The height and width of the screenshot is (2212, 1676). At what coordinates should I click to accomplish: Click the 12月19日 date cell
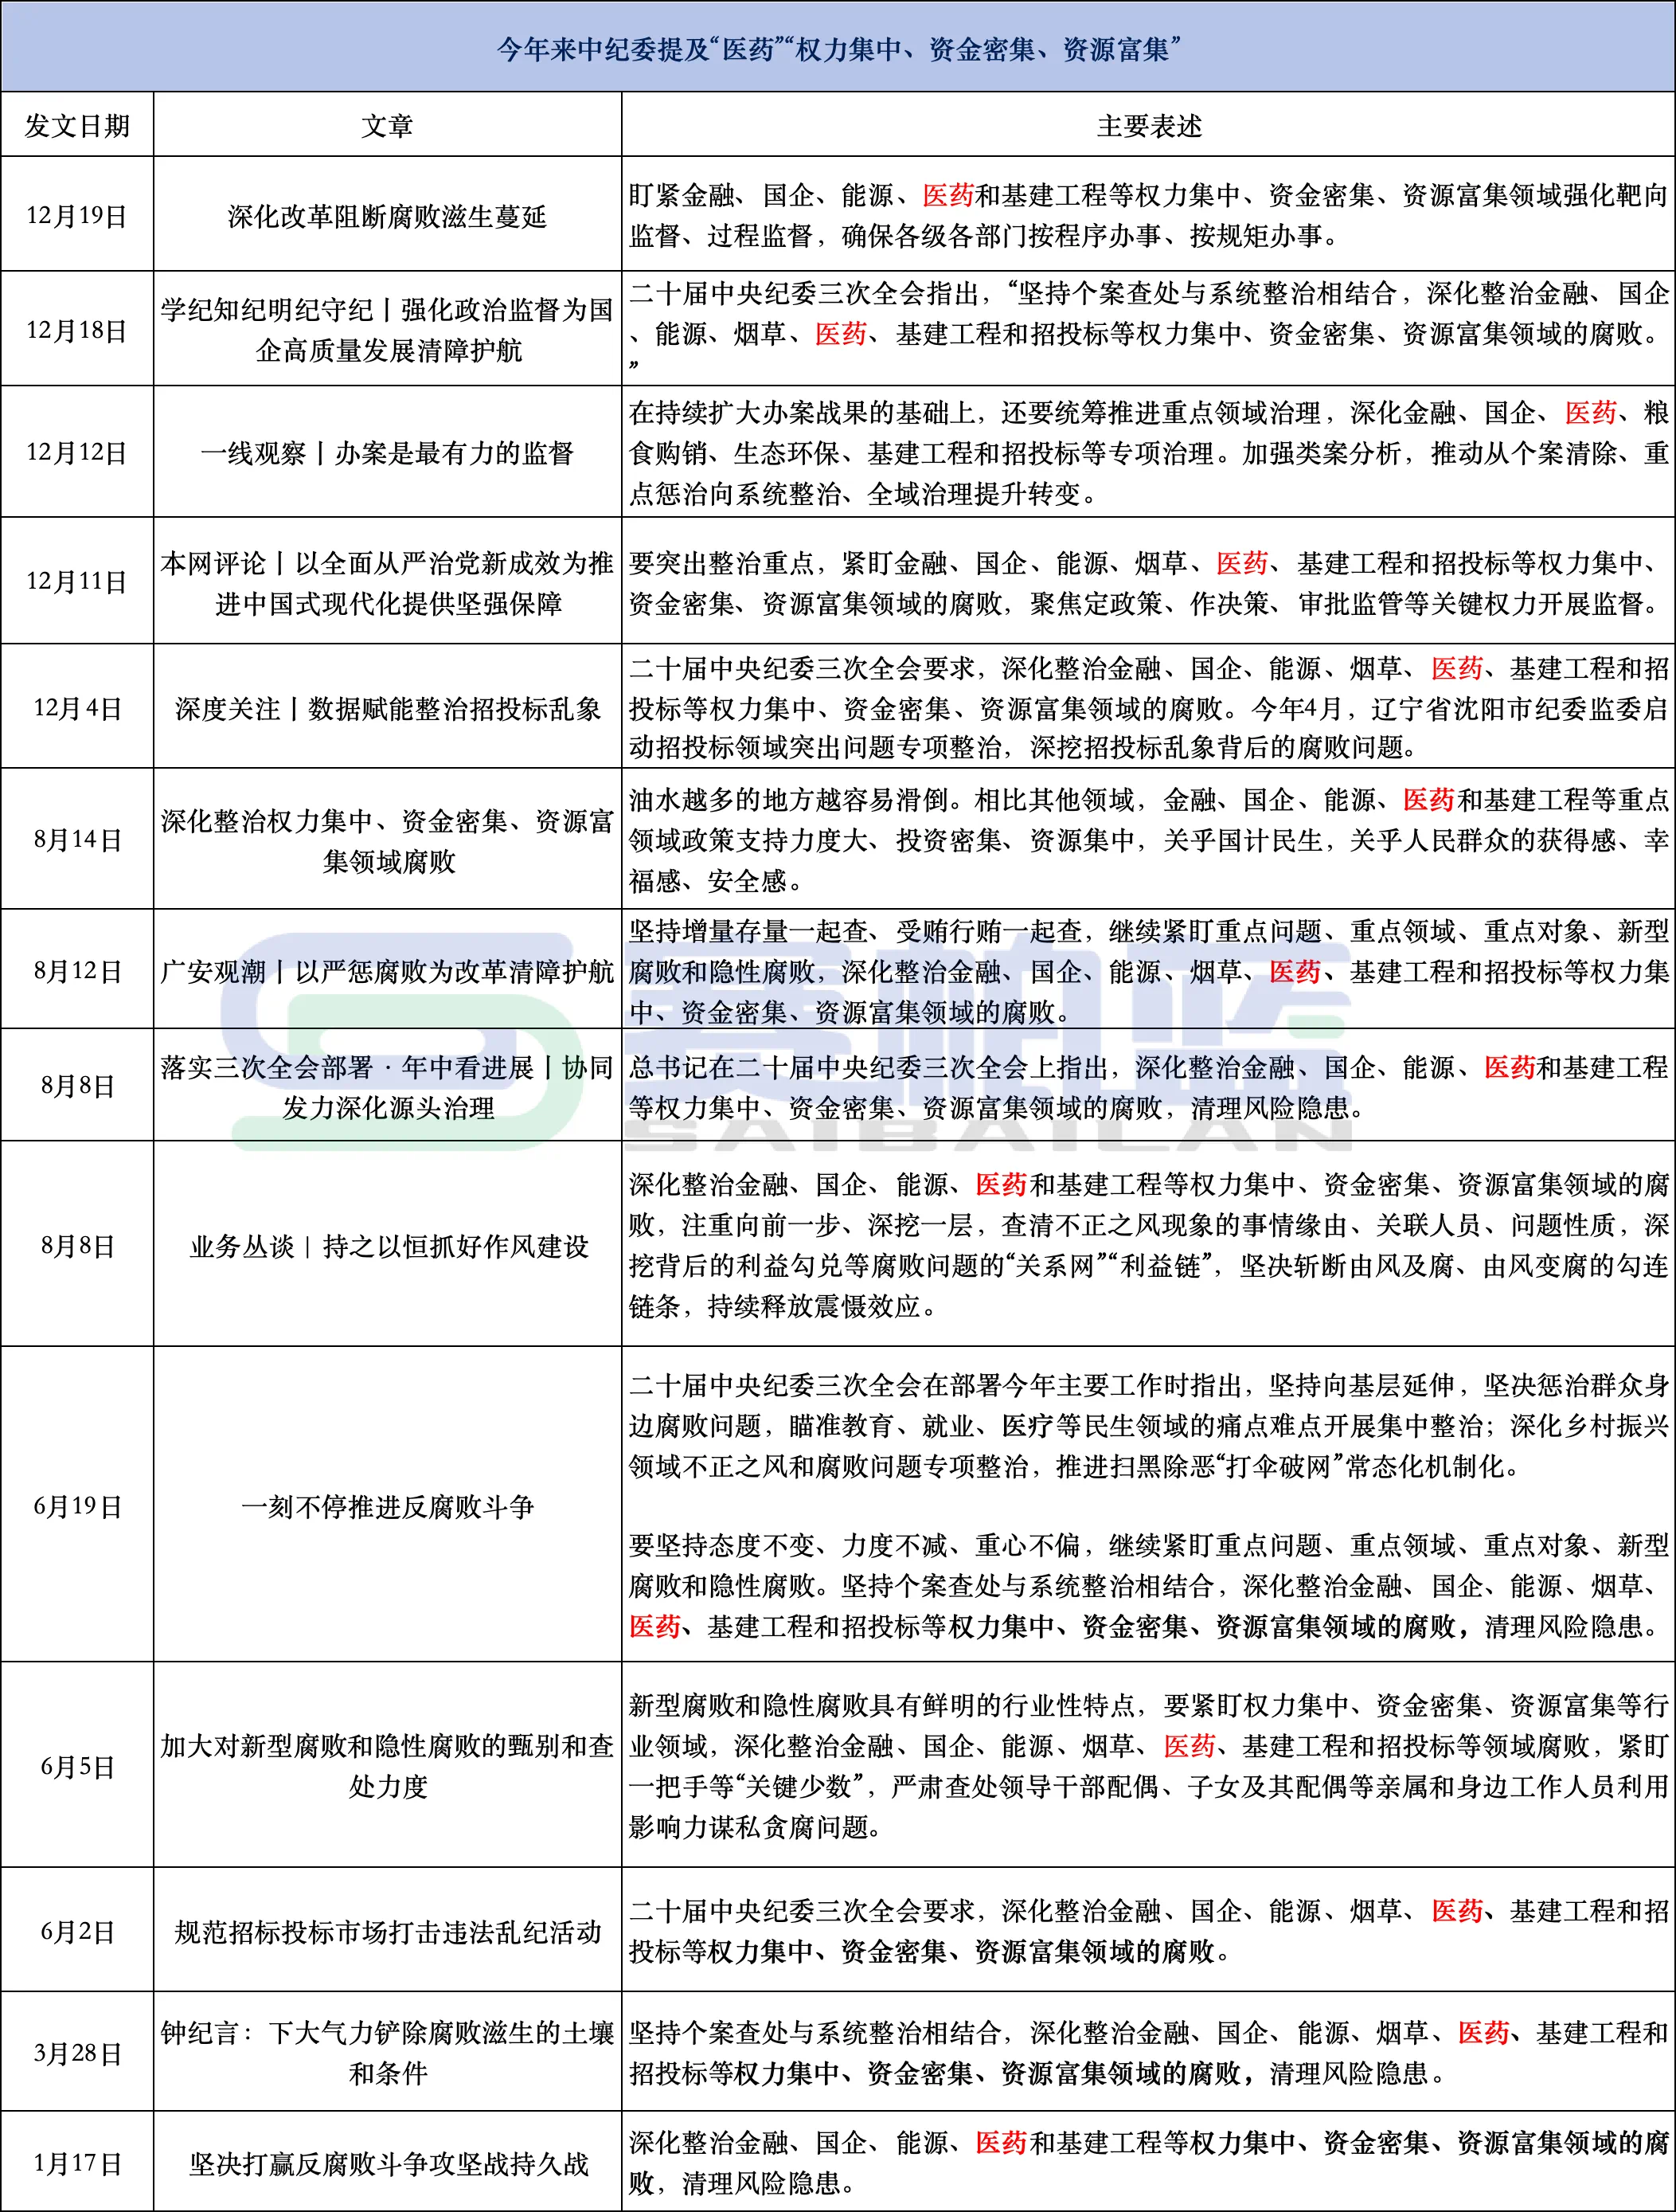pos(77,216)
